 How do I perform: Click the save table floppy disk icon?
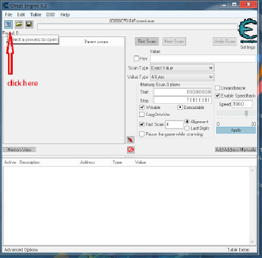coord(29,24)
